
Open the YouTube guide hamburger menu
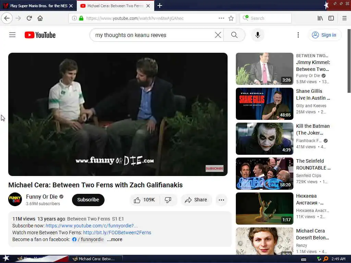coord(12,35)
